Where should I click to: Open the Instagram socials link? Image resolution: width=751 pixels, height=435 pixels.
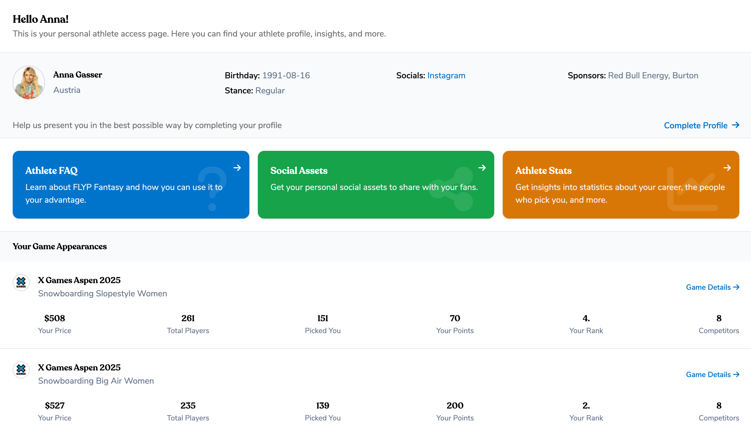click(446, 76)
